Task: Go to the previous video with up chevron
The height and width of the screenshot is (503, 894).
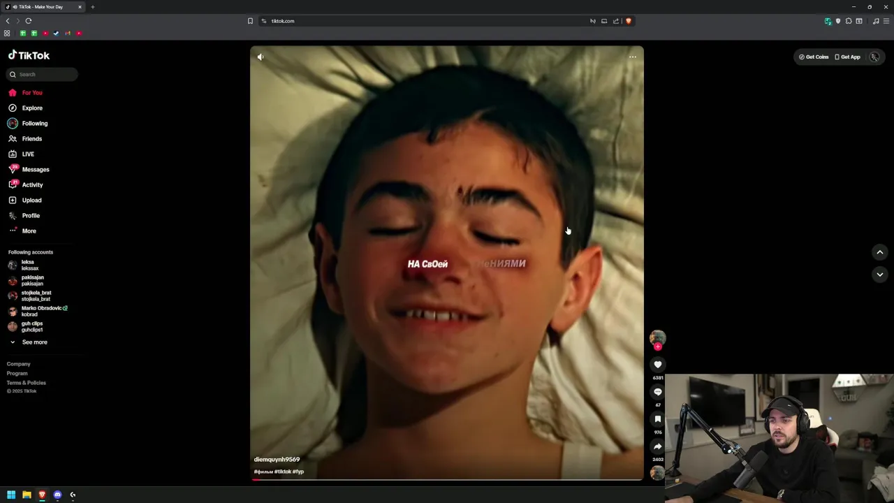Action: 880,252
